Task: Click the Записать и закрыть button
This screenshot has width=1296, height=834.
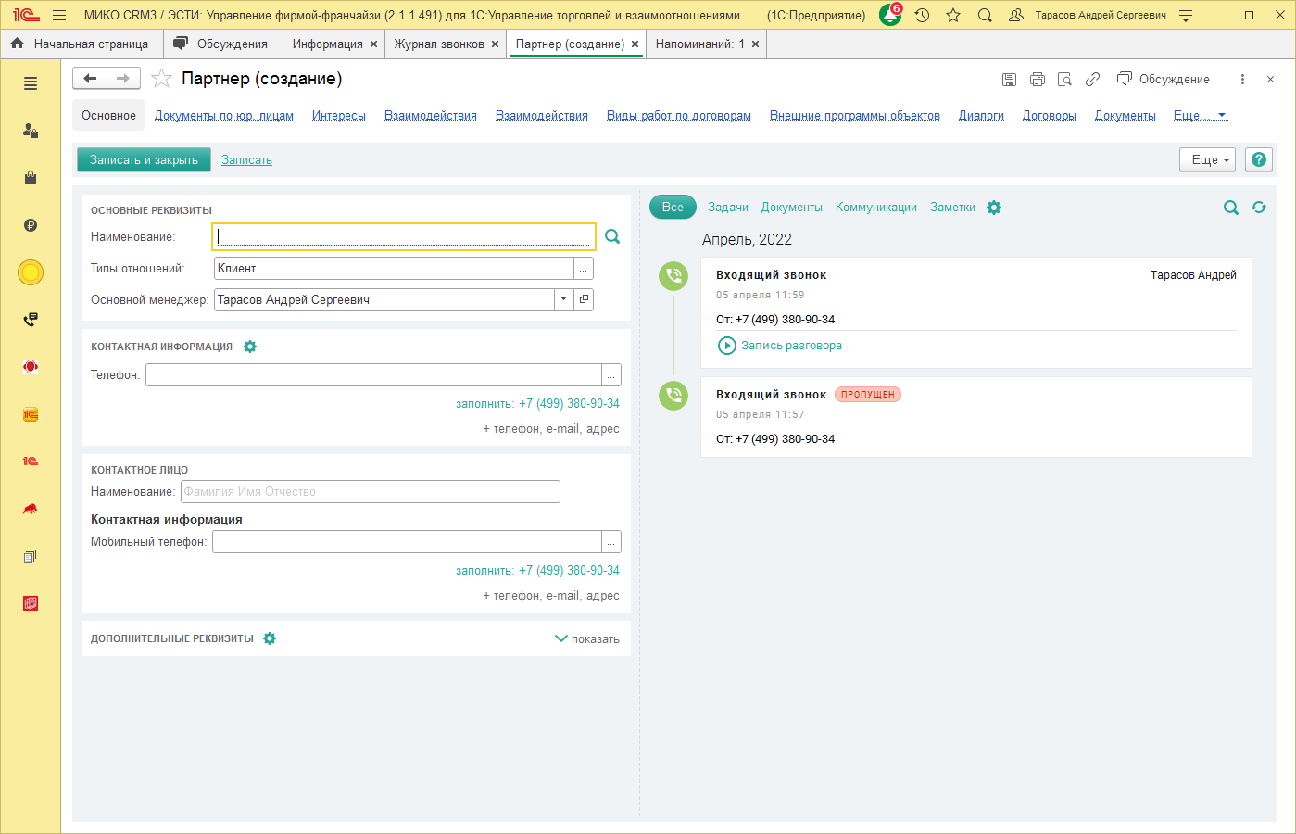Action: (x=144, y=160)
